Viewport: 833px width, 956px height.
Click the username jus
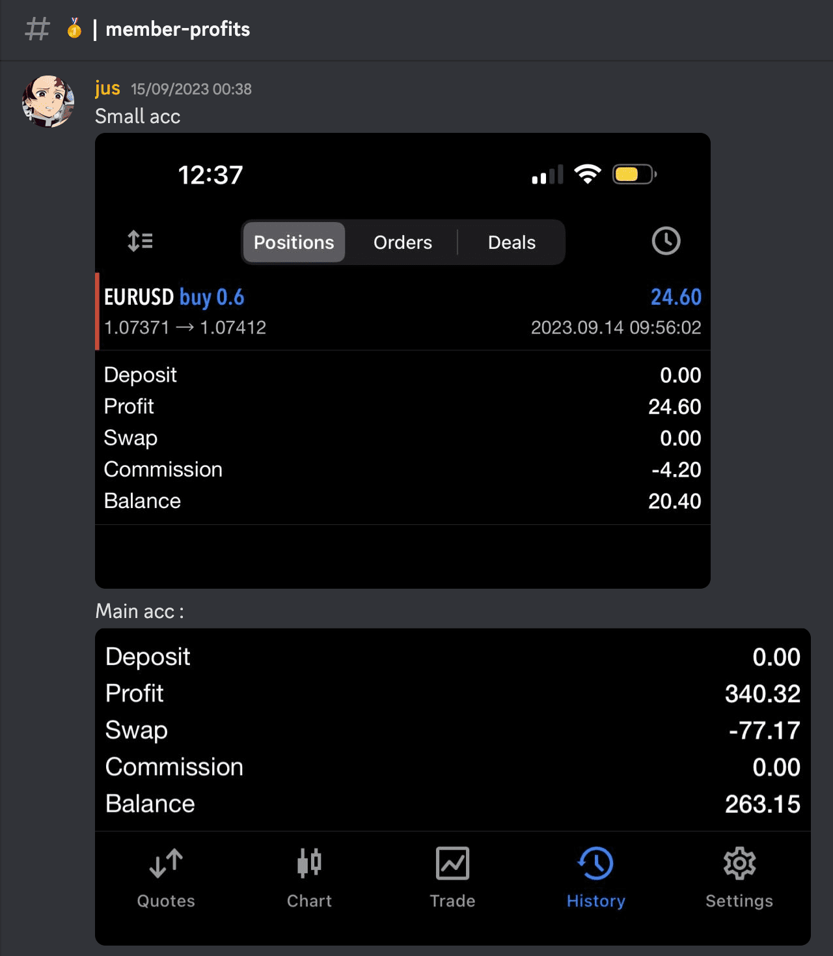click(x=107, y=88)
